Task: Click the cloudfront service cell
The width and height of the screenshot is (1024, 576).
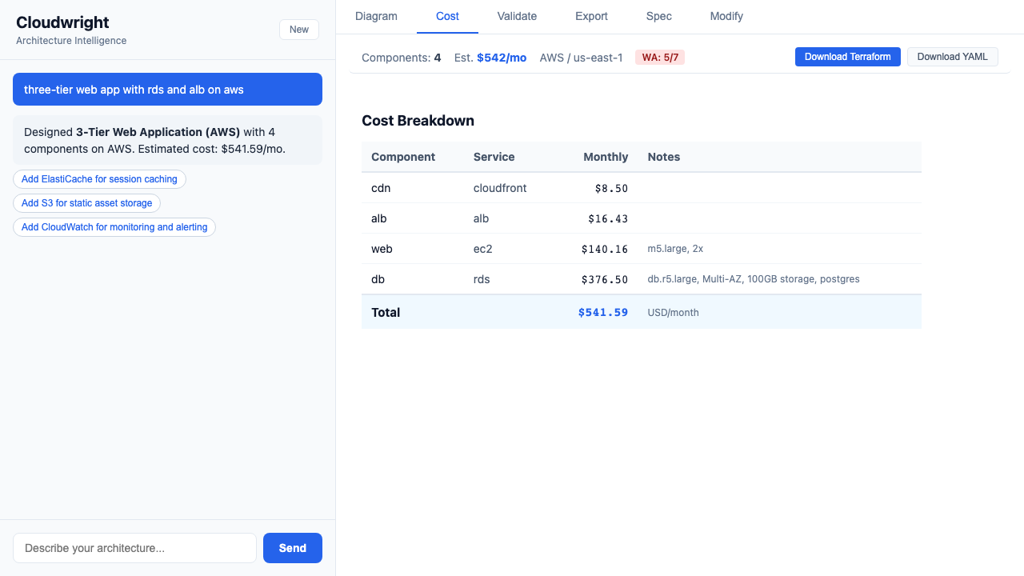Action: (500, 188)
